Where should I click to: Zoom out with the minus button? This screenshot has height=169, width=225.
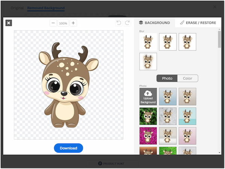click(x=53, y=23)
